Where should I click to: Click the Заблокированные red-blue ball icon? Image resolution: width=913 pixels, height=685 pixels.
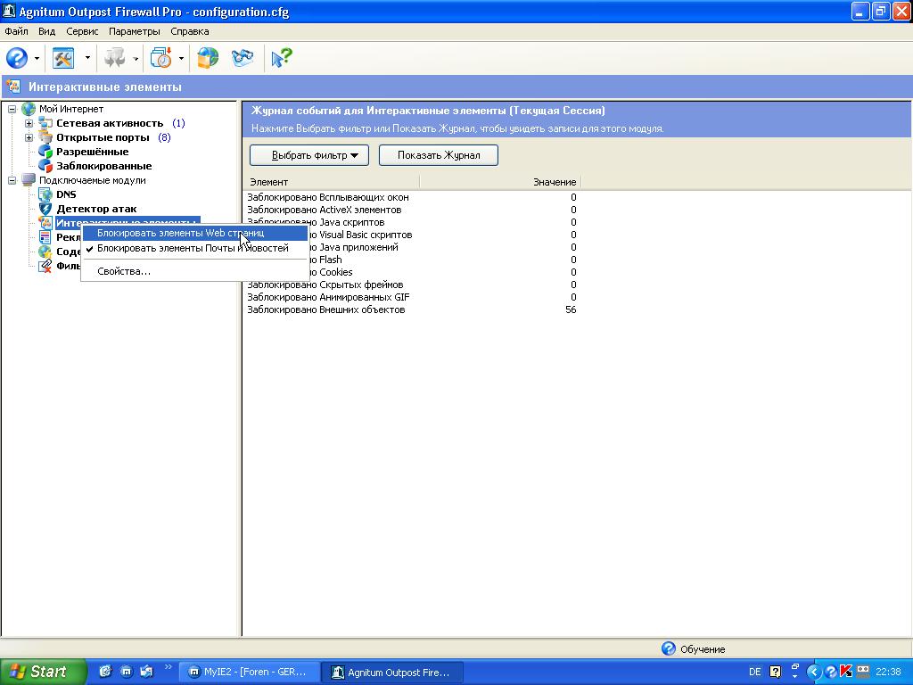pos(45,166)
